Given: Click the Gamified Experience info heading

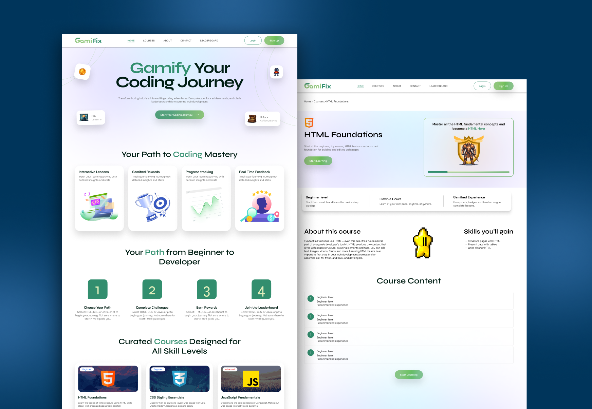Looking at the screenshot, I should 469,197.
